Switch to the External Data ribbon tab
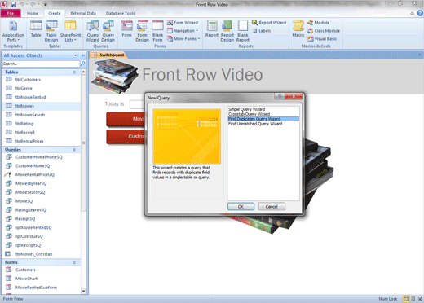424x303 pixels. [x=83, y=13]
